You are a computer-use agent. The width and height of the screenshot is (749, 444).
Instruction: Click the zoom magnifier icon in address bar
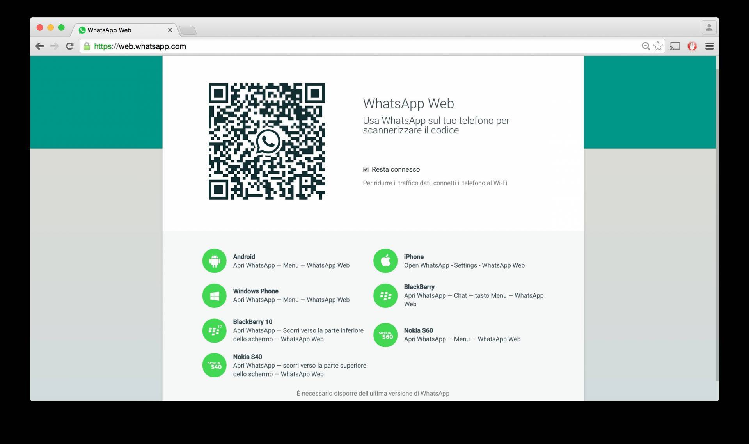coord(646,46)
